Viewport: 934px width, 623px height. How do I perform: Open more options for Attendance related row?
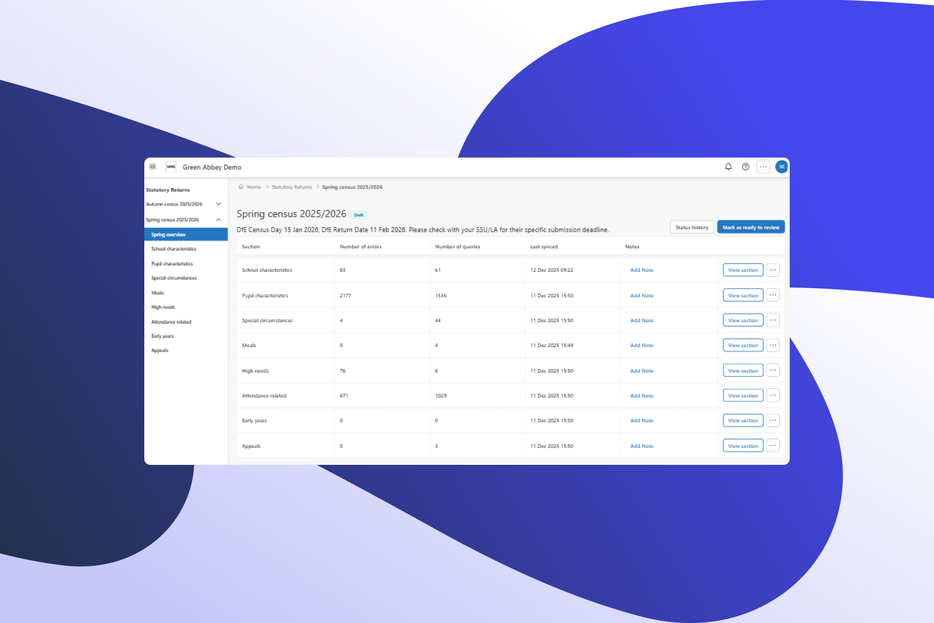(x=773, y=395)
